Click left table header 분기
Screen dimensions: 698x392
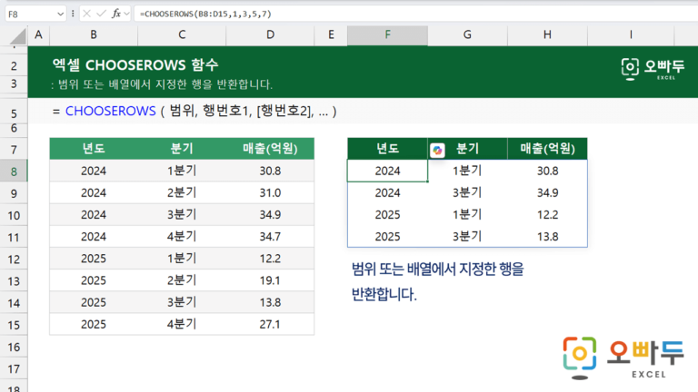click(x=182, y=149)
